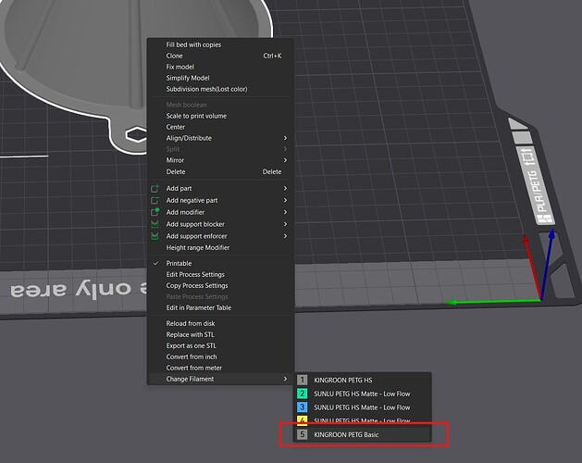Expand the Add support blocker submenu arrow
The width and height of the screenshot is (582, 463).
pyautogui.click(x=285, y=224)
